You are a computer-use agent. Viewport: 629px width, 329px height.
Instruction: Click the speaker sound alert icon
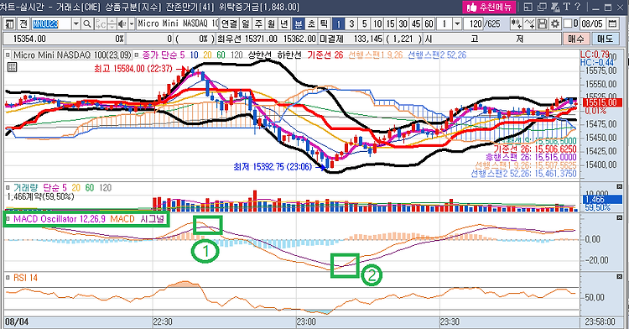click(x=122, y=24)
